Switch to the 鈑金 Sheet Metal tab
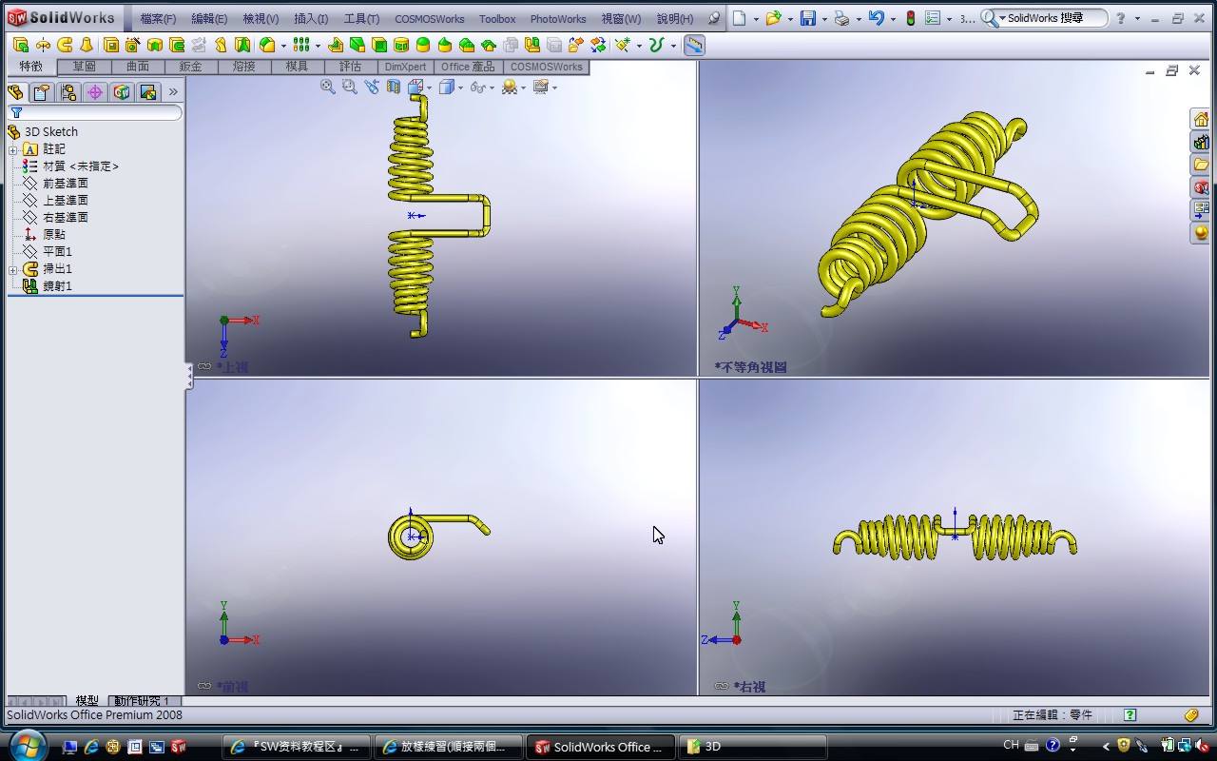1217x761 pixels. tap(191, 67)
